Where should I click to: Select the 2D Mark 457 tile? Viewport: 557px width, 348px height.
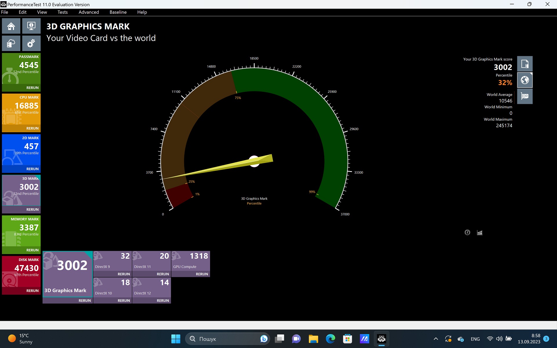point(21,150)
